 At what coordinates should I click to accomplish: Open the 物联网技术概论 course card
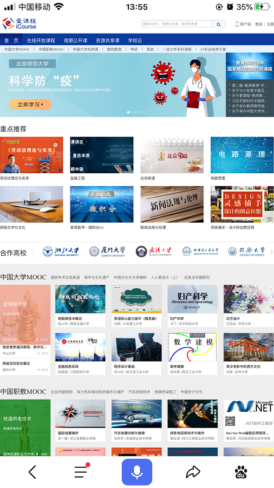80,306
